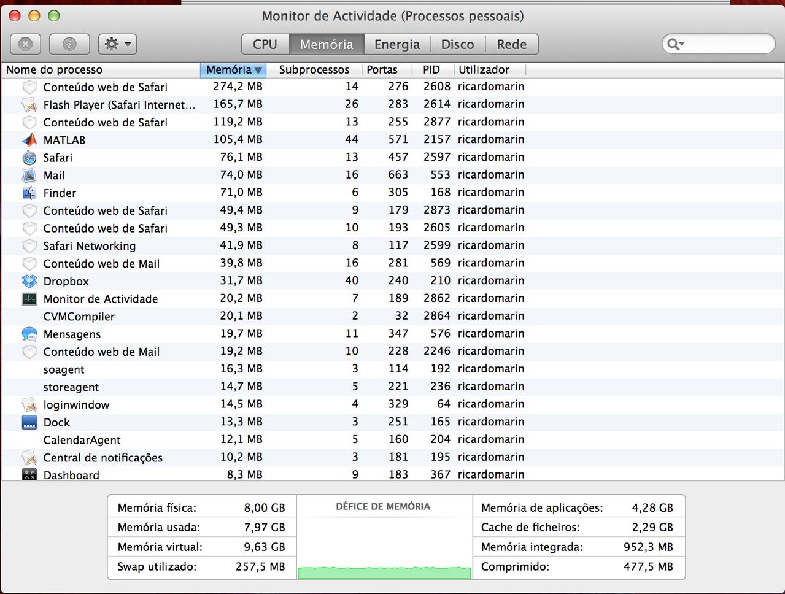The width and height of the screenshot is (785, 594).
Task: Click shield icon of 49,4 MB Safari content
Action: click(x=29, y=210)
